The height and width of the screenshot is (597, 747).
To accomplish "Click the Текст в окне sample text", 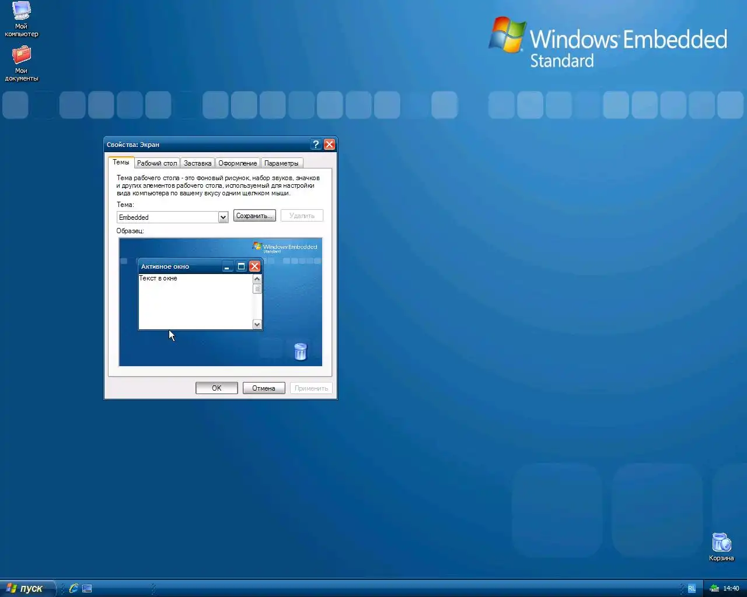I will (158, 278).
